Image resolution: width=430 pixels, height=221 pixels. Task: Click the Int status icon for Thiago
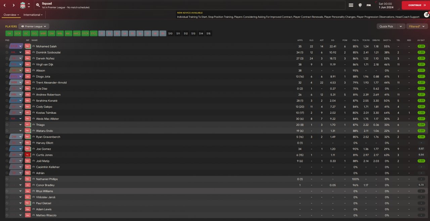click(x=28, y=125)
